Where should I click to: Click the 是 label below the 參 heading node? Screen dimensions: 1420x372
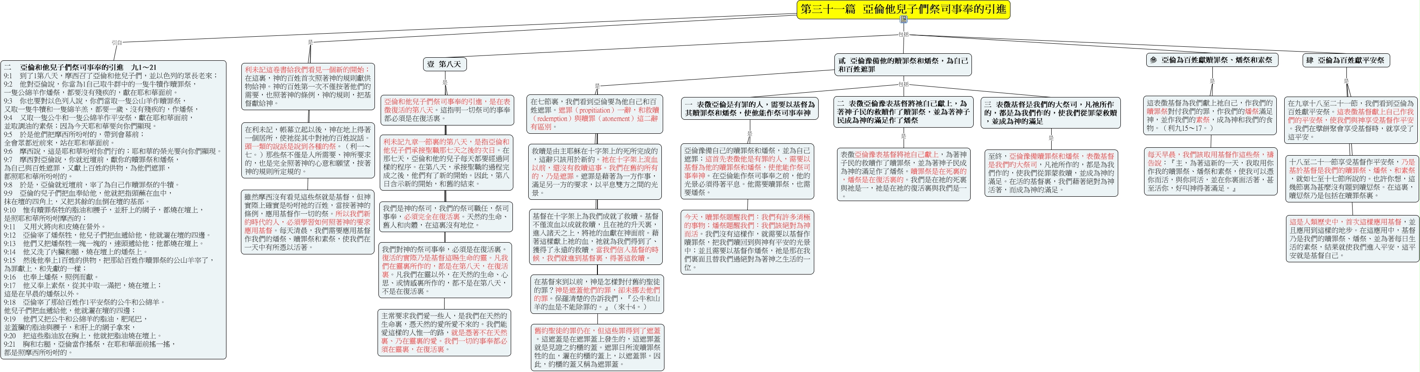(x=1212, y=81)
